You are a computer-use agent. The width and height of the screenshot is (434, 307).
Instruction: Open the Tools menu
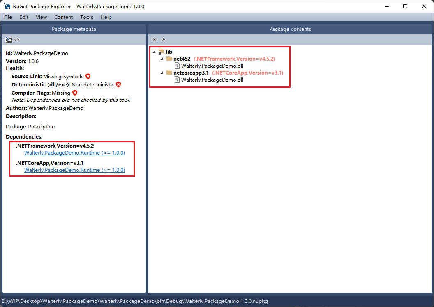click(86, 17)
